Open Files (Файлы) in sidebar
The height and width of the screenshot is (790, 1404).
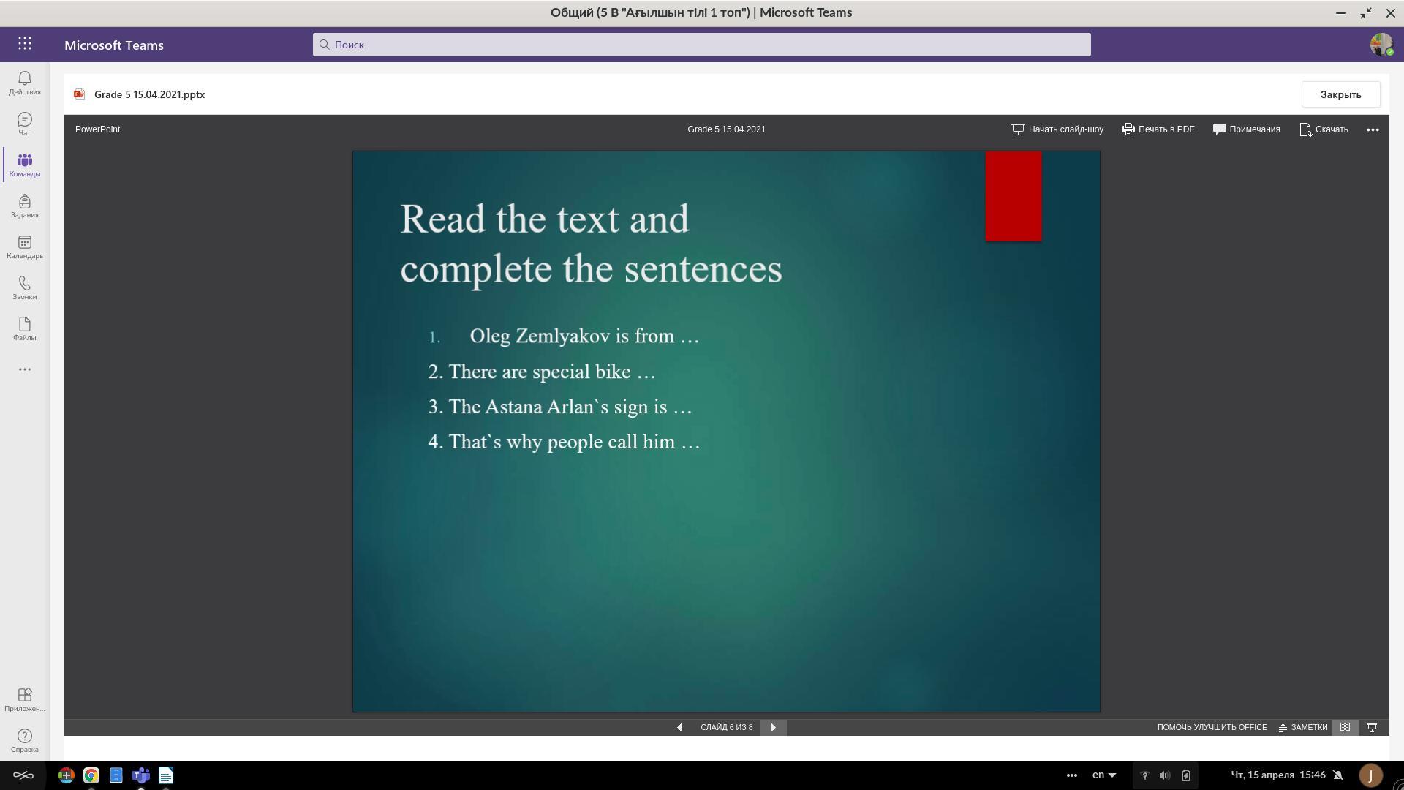(x=24, y=328)
